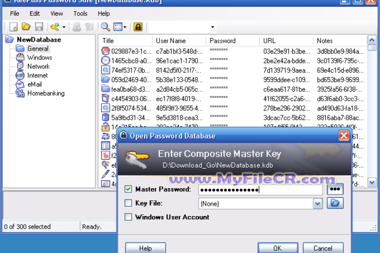The width and height of the screenshot is (380, 253).
Task: Open the Add Entry dropdown arrow
Action: 64,27
